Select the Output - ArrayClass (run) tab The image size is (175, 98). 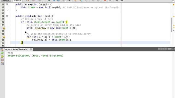pyautogui.click(x=16, y=49)
